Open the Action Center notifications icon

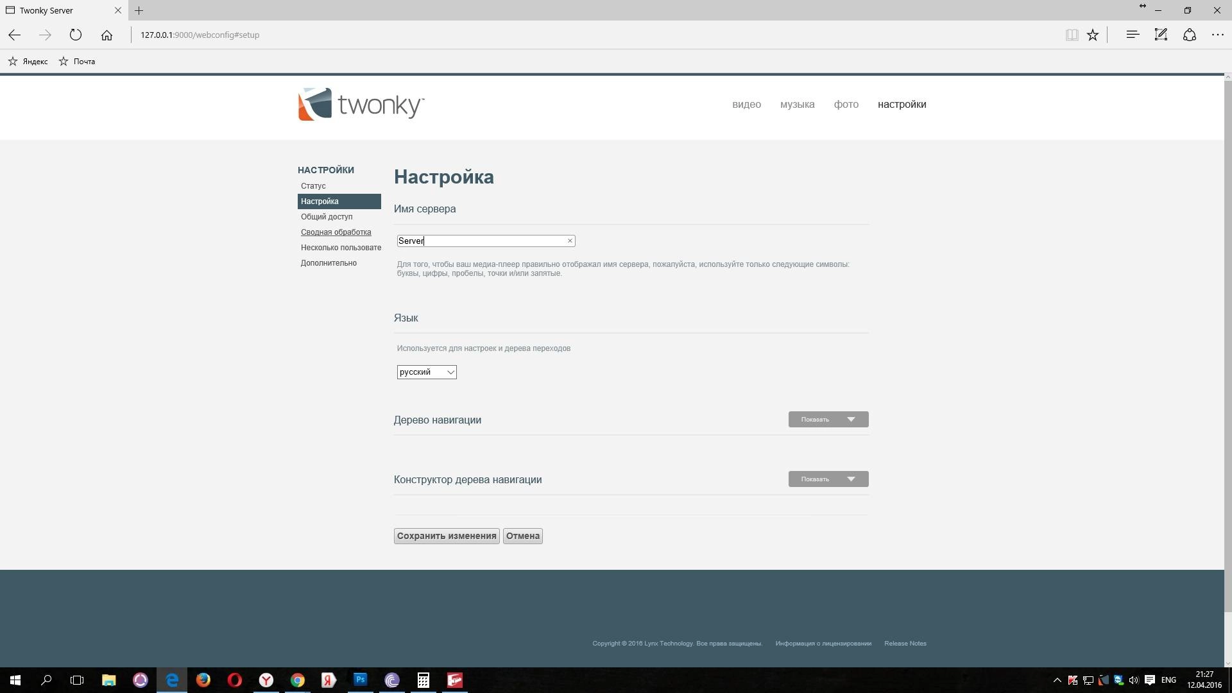[1150, 680]
